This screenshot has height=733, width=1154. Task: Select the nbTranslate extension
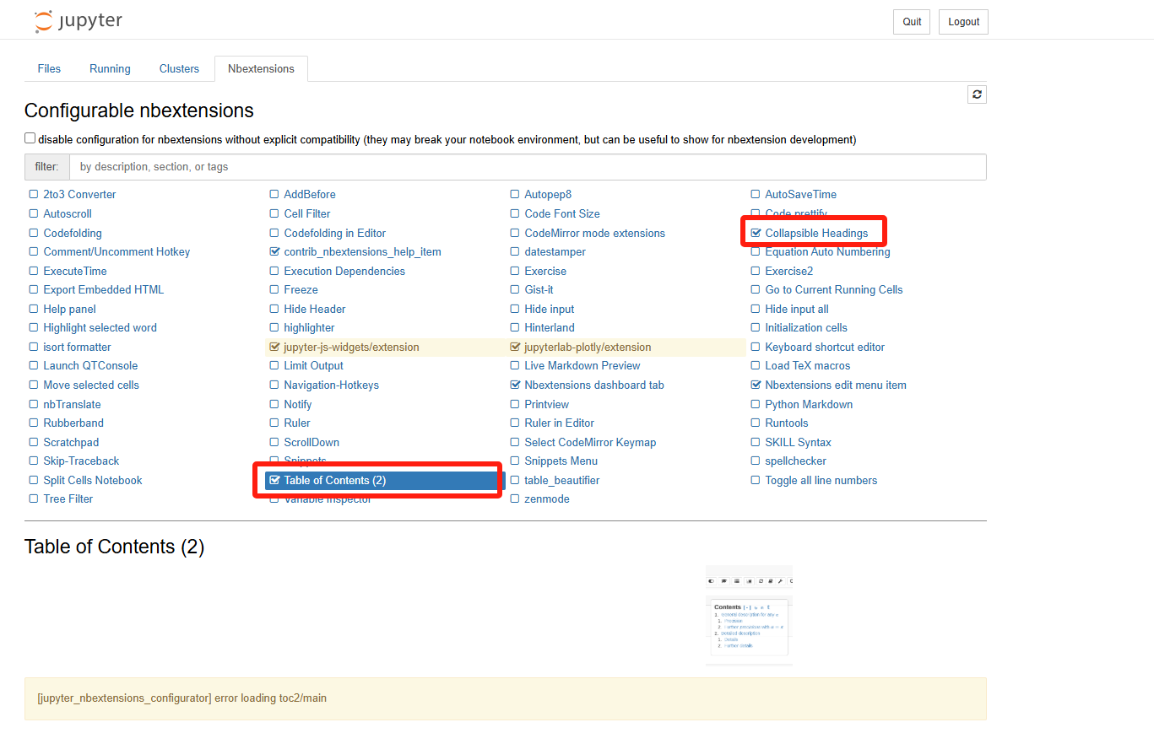coord(72,405)
